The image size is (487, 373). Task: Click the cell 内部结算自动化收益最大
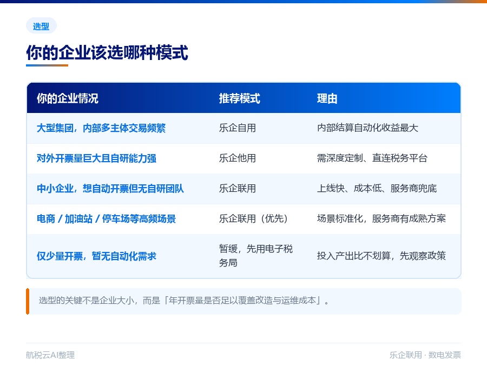pos(368,128)
